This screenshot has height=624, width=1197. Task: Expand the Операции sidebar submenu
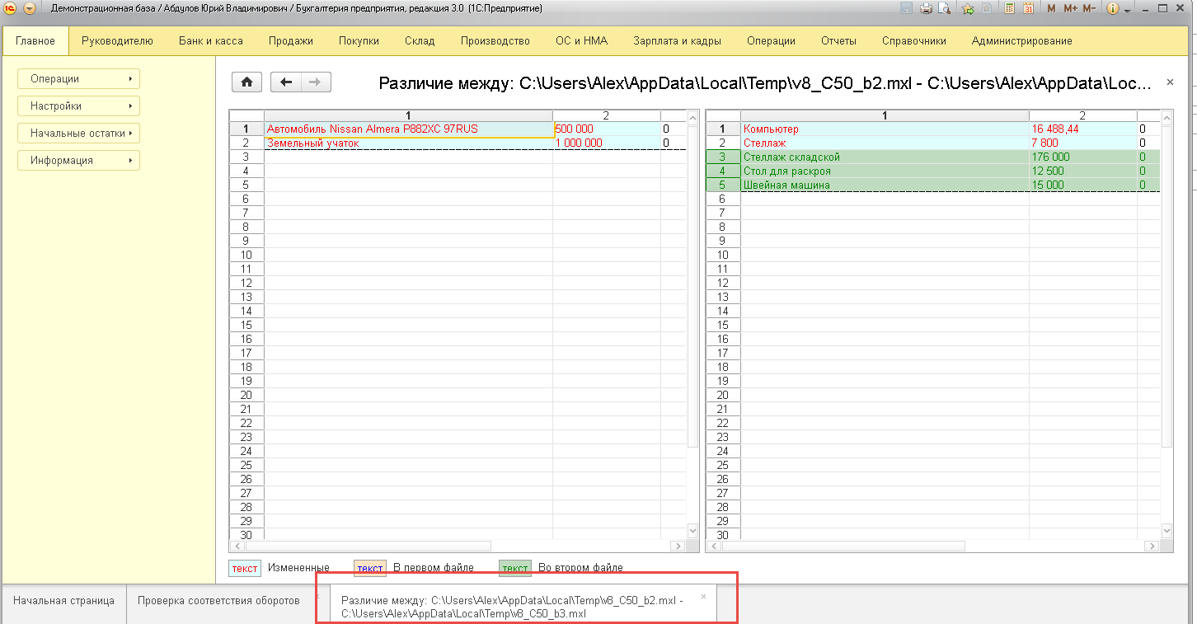pos(78,78)
